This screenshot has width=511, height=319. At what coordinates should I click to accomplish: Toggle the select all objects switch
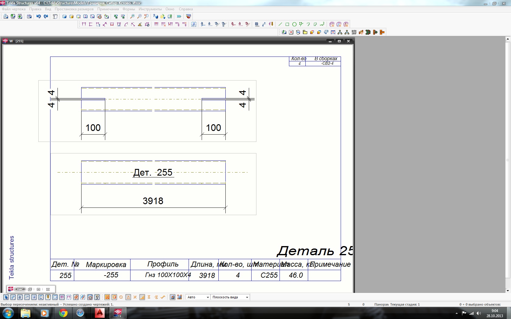click(x=6, y=297)
